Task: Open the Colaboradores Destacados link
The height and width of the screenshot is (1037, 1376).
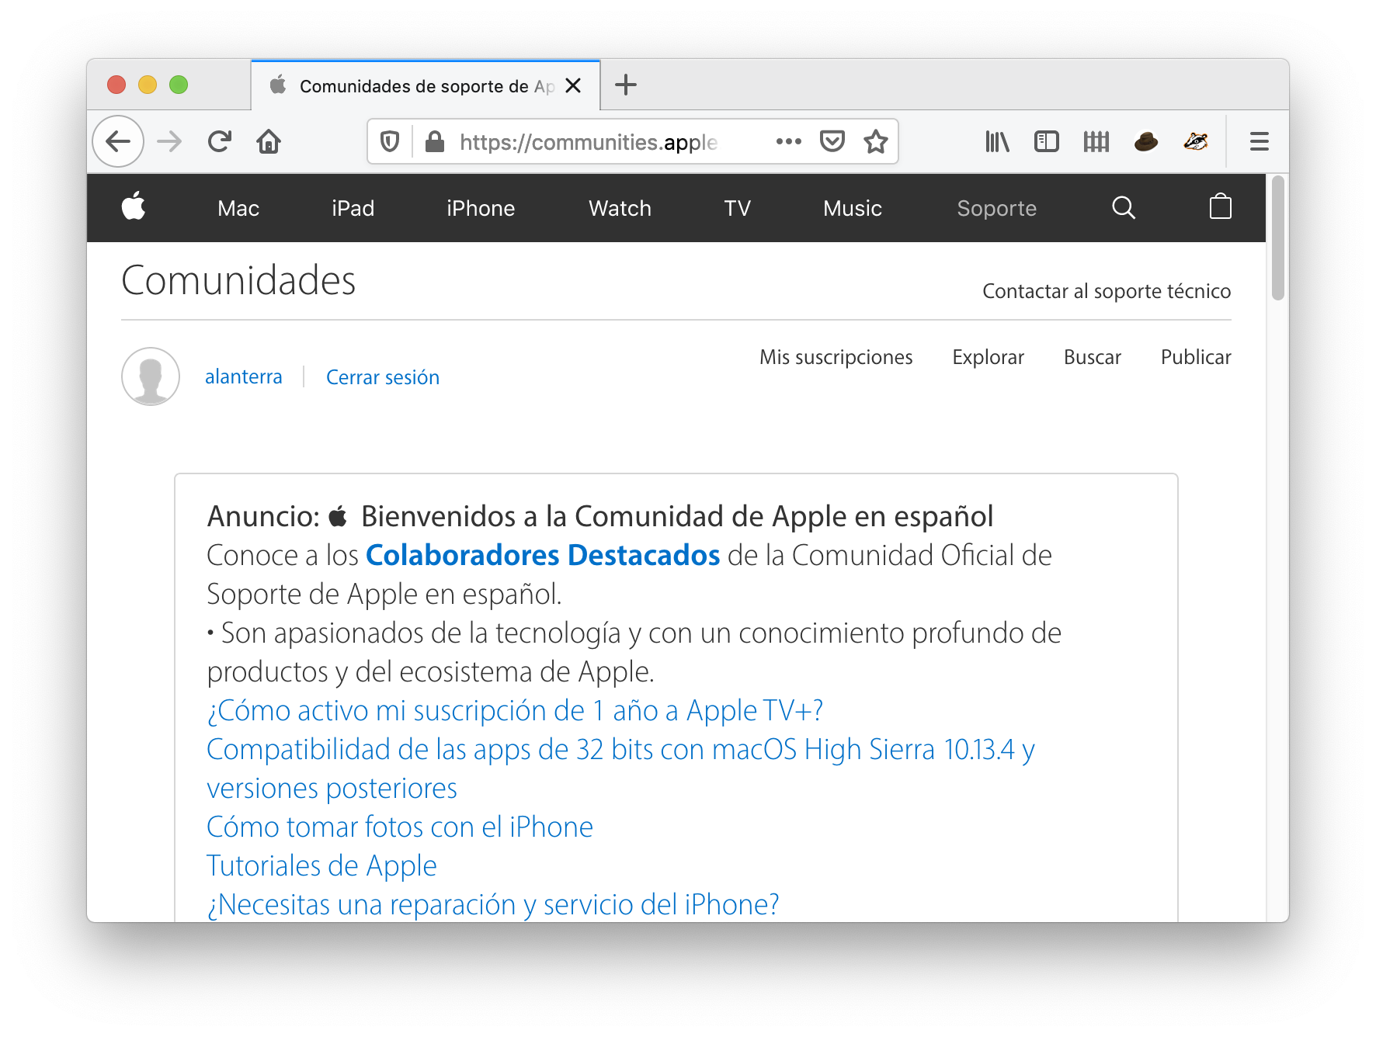Action: tap(543, 555)
